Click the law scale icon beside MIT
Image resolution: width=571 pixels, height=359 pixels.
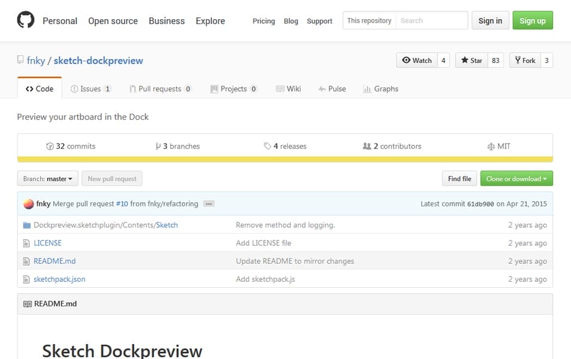[x=491, y=147]
